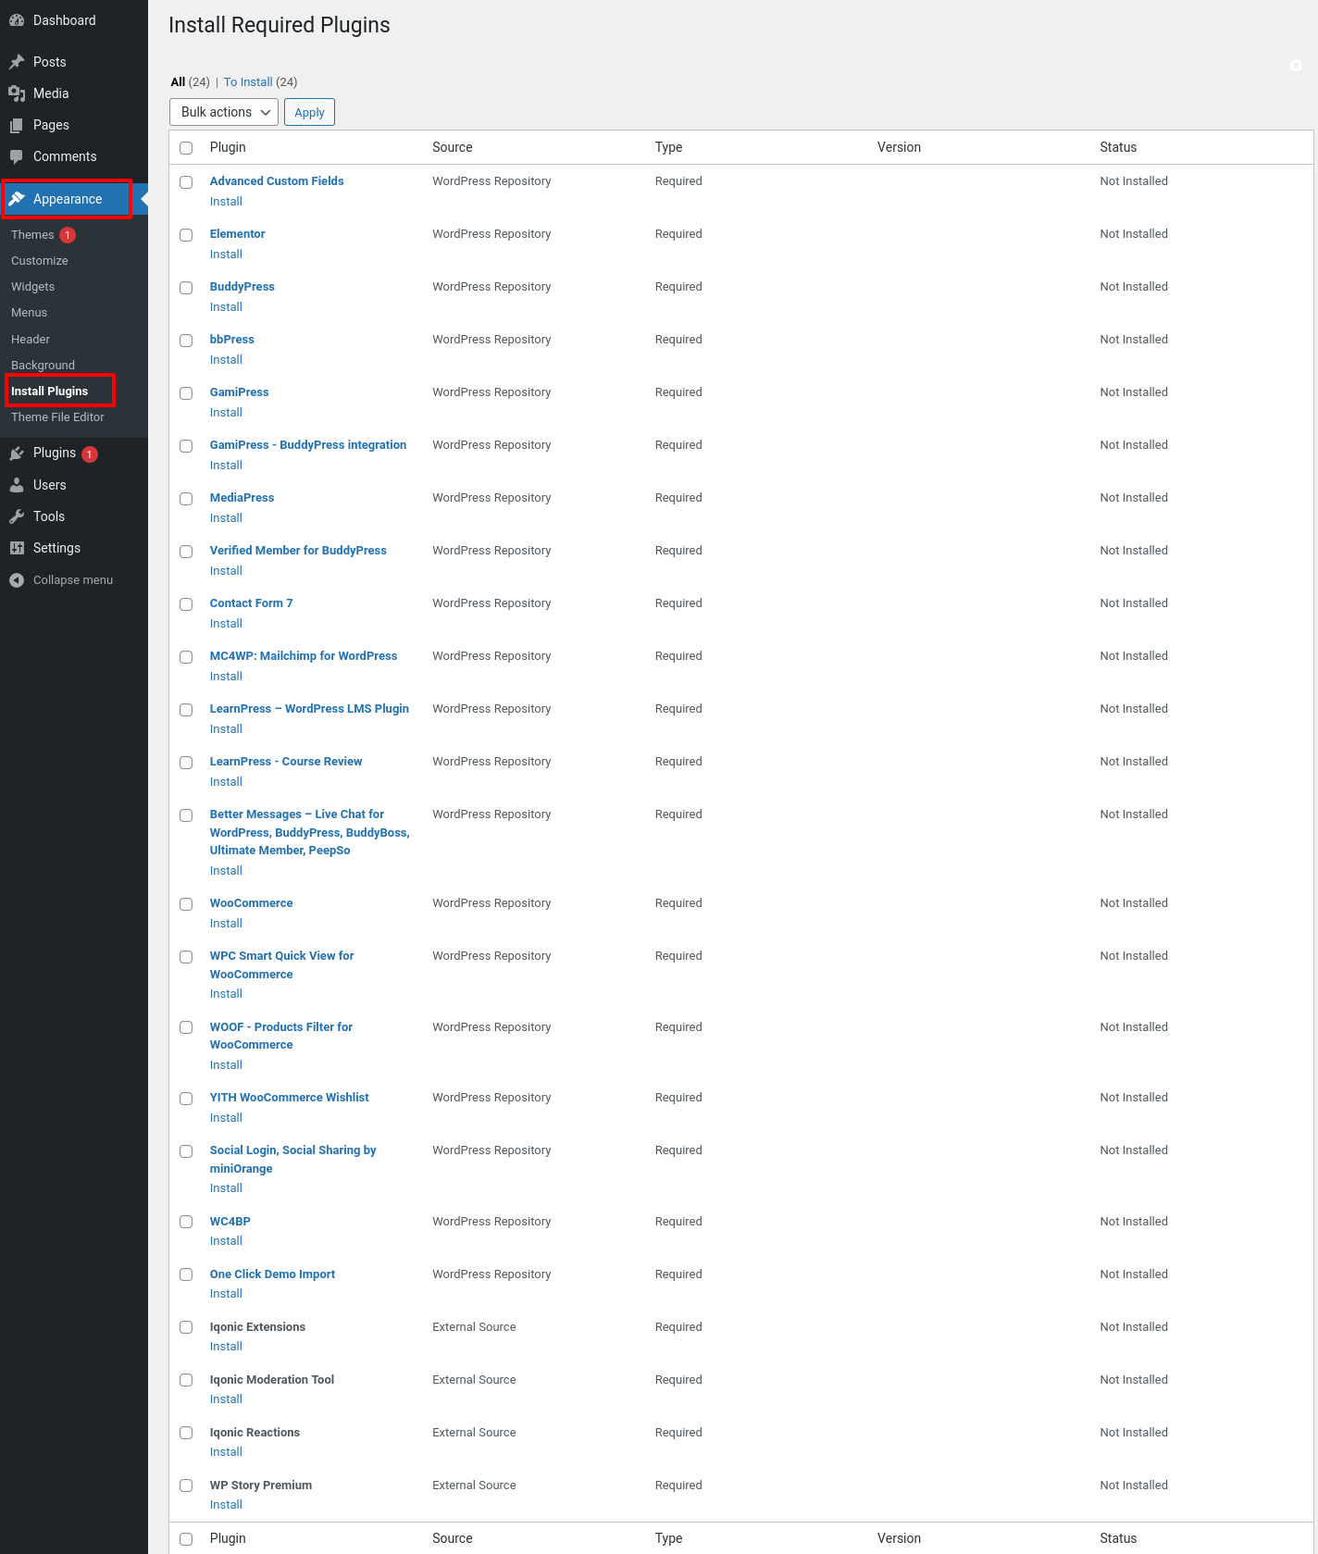The height and width of the screenshot is (1554, 1318).
Task: Tick the select-all checkbox in table footer
Action: point(186,1539)
